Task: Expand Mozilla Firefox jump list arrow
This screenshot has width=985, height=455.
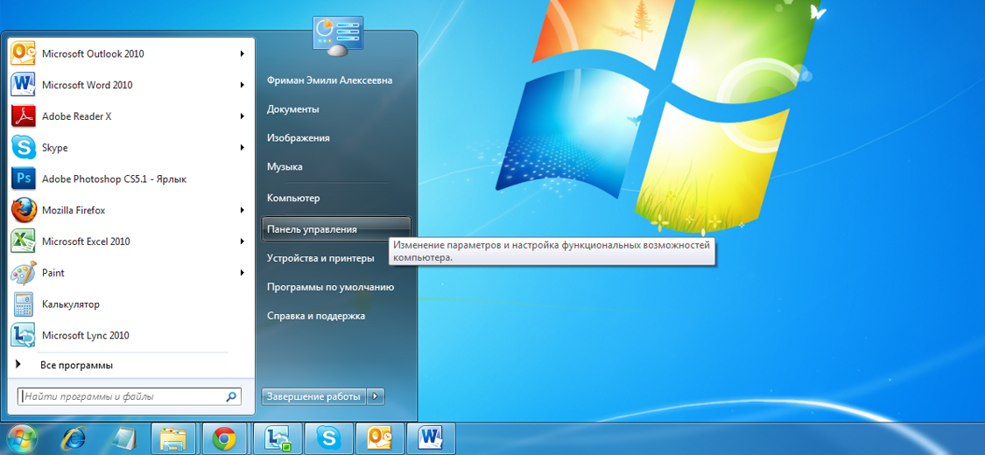Action: 242,210
